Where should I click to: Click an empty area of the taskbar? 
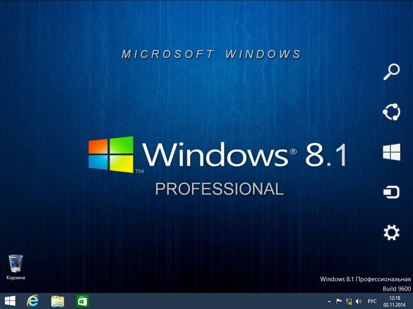[x=202, y=301]
